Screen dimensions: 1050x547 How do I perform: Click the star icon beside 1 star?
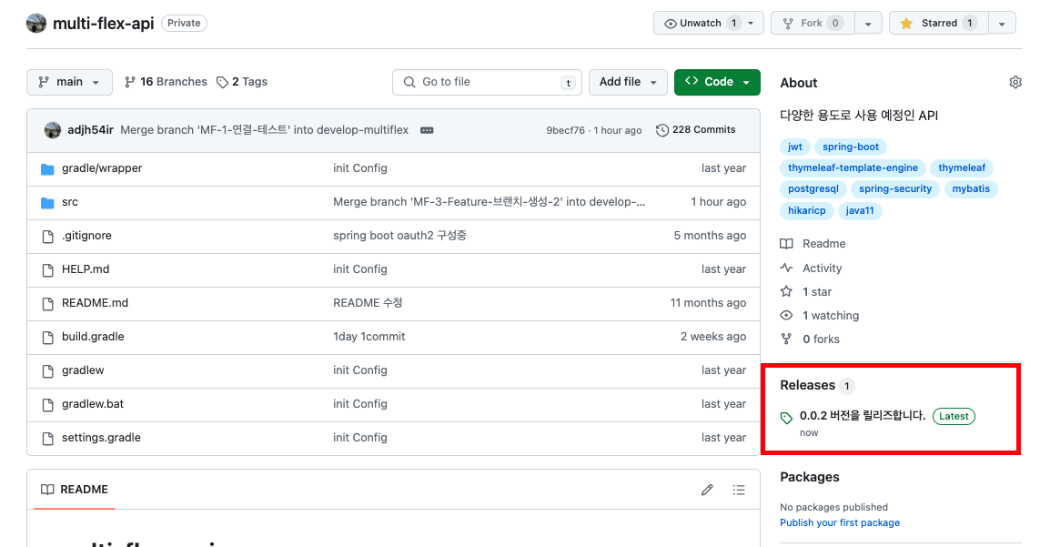pos(786,291)
